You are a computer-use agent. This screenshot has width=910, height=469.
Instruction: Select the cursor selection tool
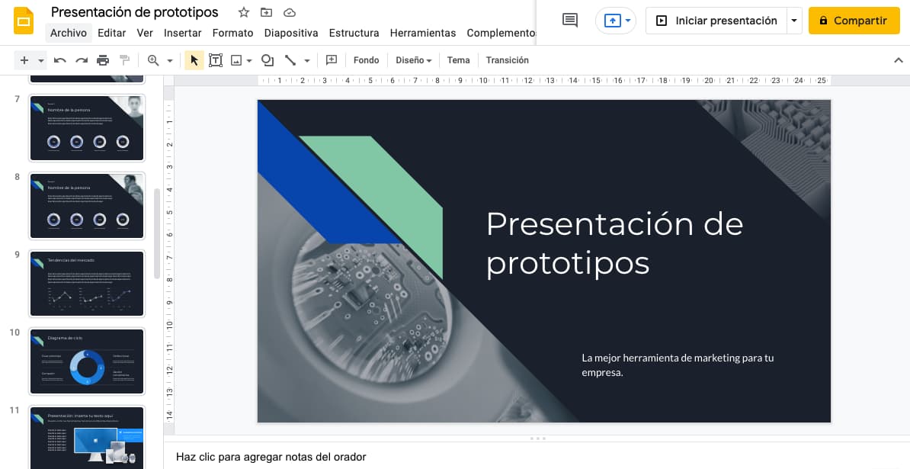[x=194, y=59]
